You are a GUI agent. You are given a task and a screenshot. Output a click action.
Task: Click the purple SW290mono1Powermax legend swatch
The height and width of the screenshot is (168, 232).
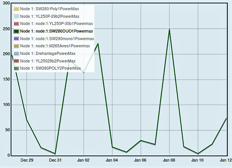(16, 39)
